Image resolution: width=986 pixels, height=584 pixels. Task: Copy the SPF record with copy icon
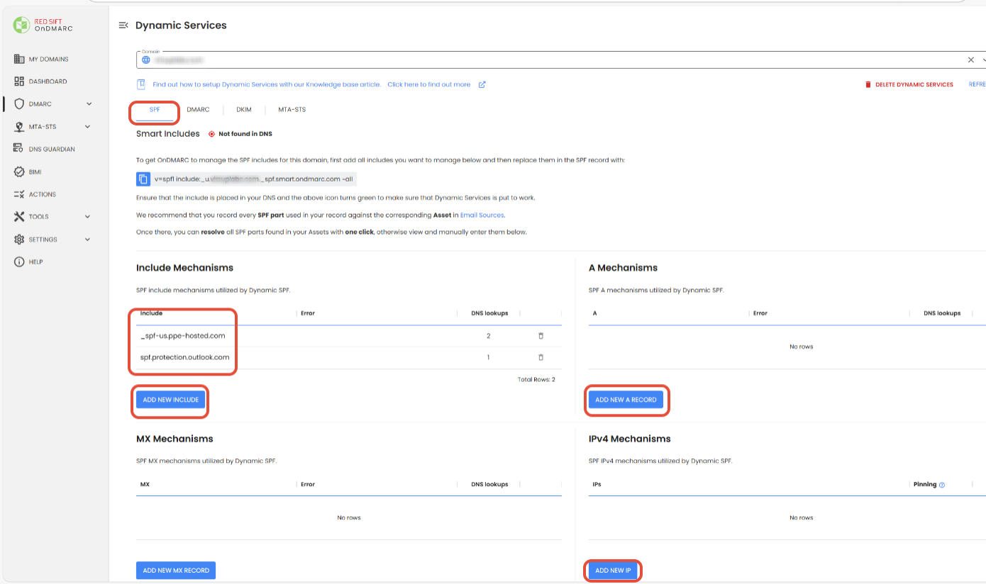coord(143,179)
